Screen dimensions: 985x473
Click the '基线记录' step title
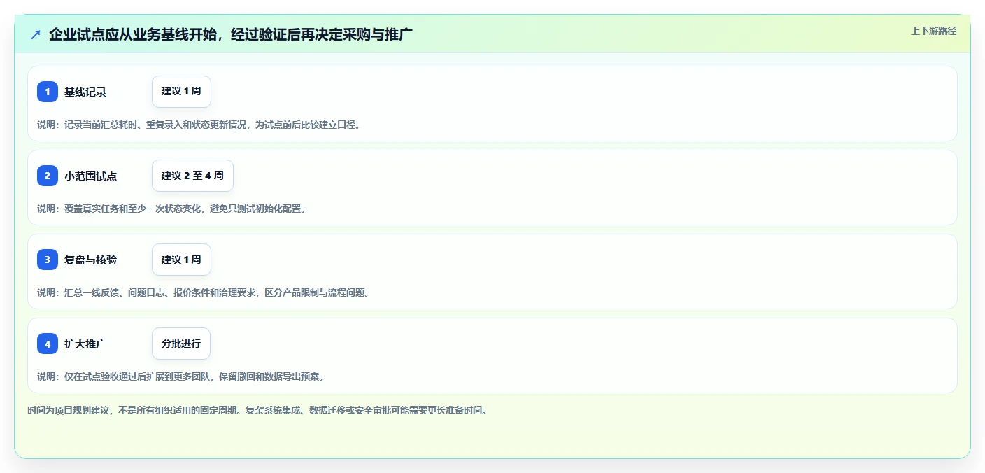point(85,92)
